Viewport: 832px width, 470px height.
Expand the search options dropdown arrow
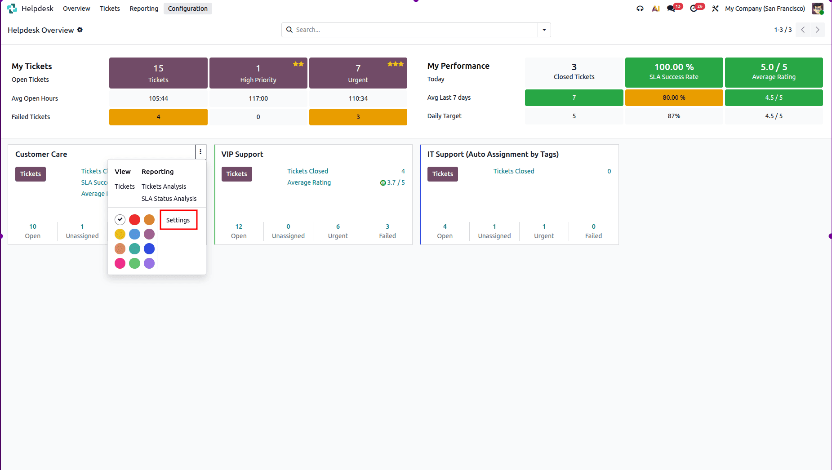tap(544, 30)
